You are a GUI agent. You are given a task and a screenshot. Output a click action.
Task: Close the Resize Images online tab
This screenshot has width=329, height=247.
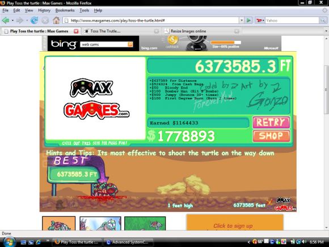[x=237, y=31]
